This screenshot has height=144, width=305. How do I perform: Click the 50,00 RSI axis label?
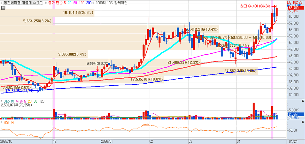pyautogui.click(x=292, y=130)
